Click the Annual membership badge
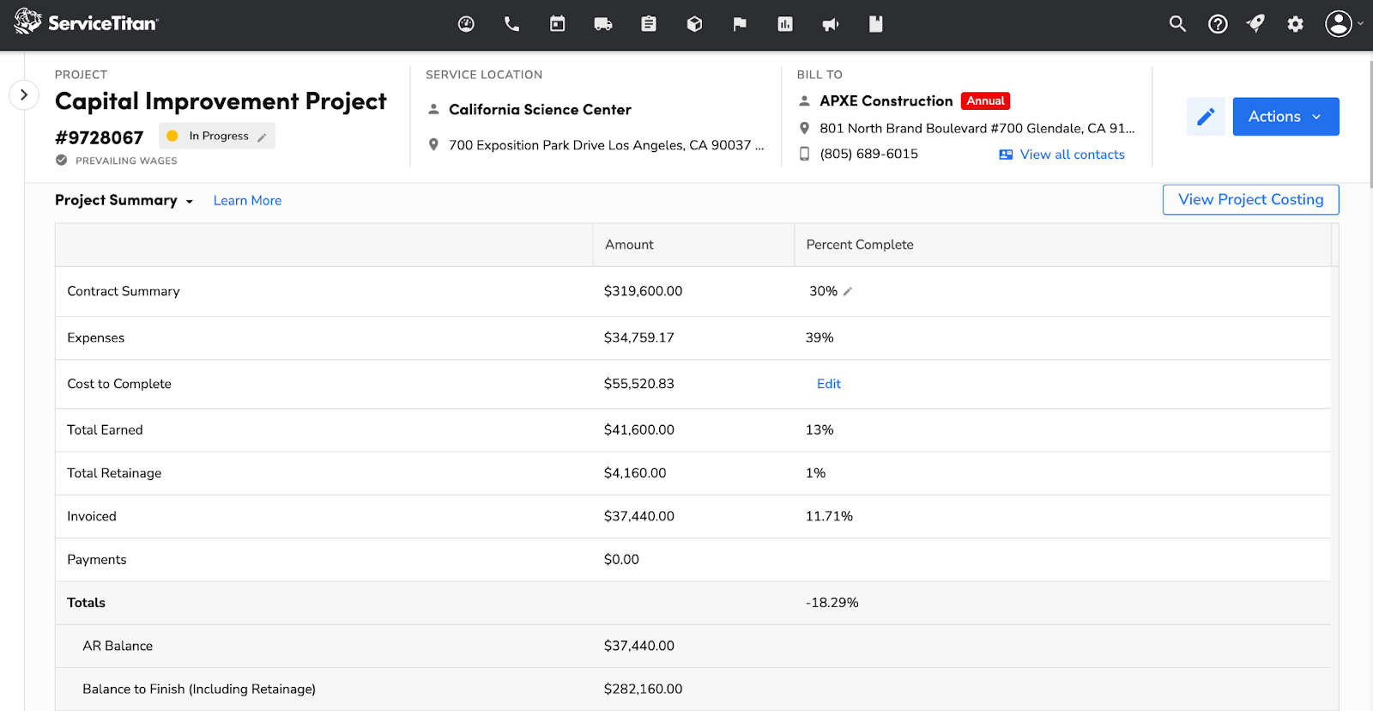 [985, 100]
